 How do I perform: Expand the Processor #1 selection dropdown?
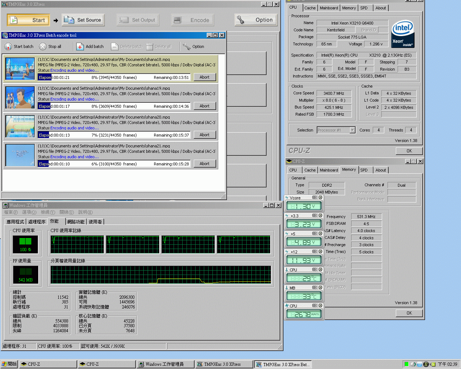353,130
